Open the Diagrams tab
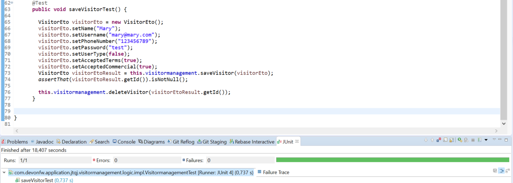This screenshot has width=513, height=183. point(151,141)
